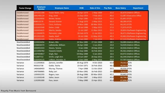This screenshot has height=93, width=165.
Task: Click the Employee Number column header
Action: point(41,8)
